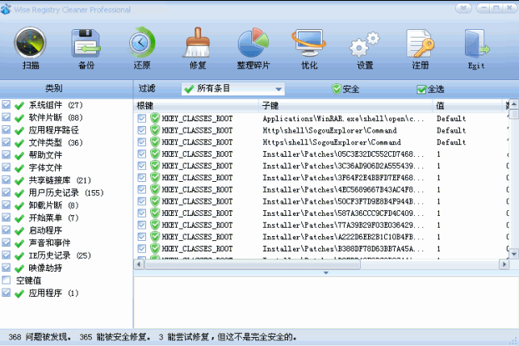Toggle checkbox of Patches\B388DF78D63BB7A45A row
This screenshot has width=519, height=346.
[x=142, y=248]
